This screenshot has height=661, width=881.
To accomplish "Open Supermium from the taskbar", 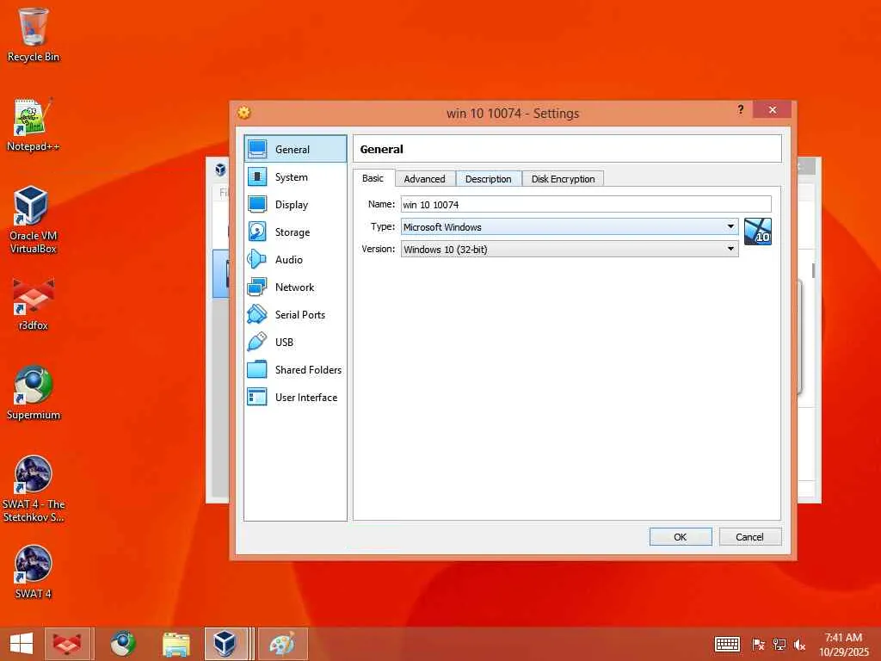I will [122, 644].
